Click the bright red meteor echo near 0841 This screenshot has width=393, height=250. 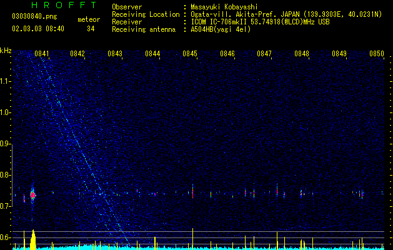click(32, 195)
